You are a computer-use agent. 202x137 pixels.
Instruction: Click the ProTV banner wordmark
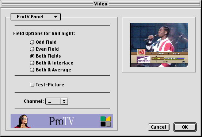62,121
